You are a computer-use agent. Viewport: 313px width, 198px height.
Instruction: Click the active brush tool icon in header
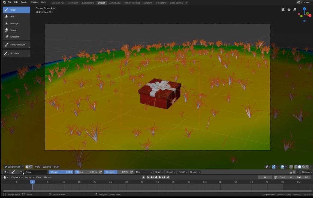click(13, 172)
